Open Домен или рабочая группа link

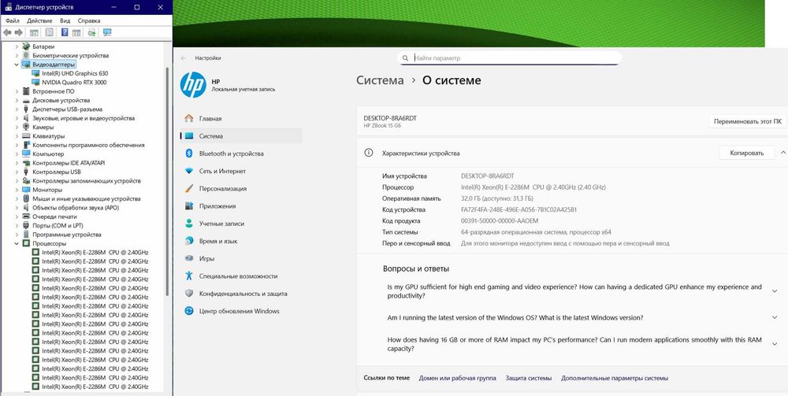pyautogui.click(x=457, y=378)
